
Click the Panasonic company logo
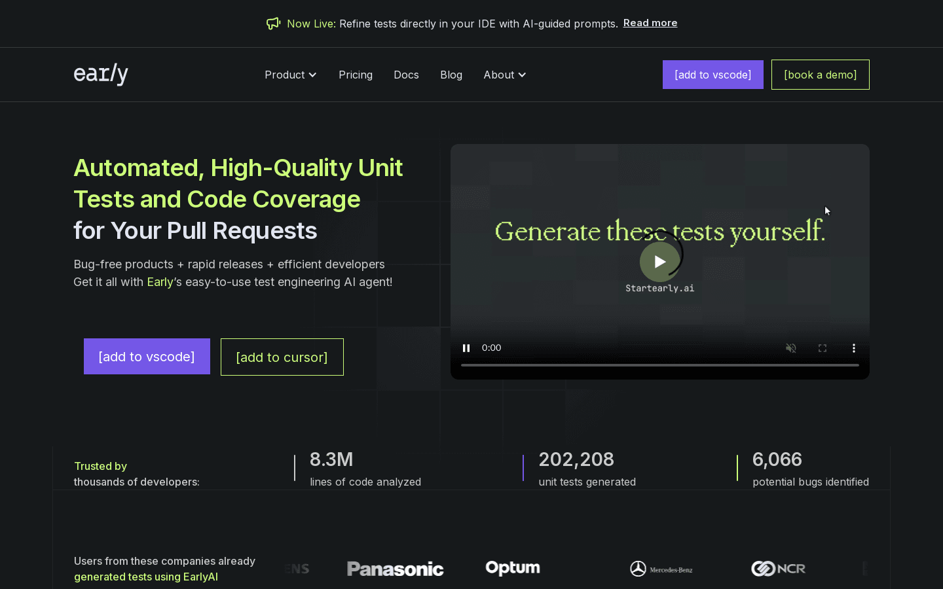pos(395,569)
